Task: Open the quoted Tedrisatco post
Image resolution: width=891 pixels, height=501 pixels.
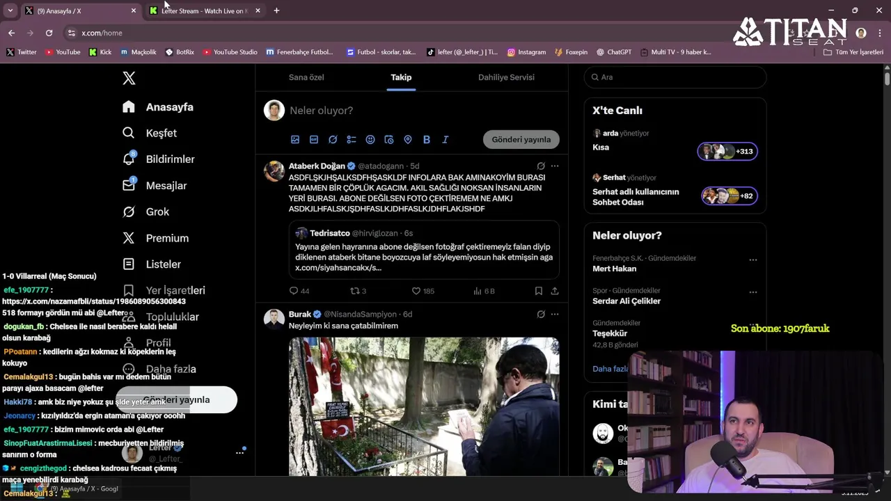Action: [x=424, y=250]
